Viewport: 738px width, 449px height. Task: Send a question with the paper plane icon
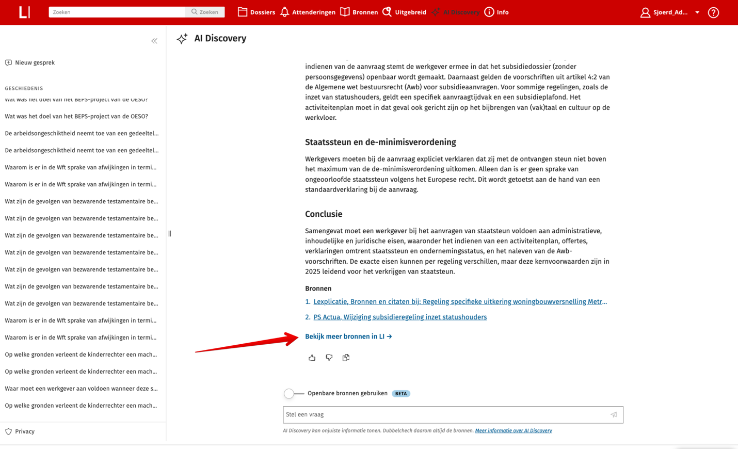pyautogui.click(x=613, y=414)
